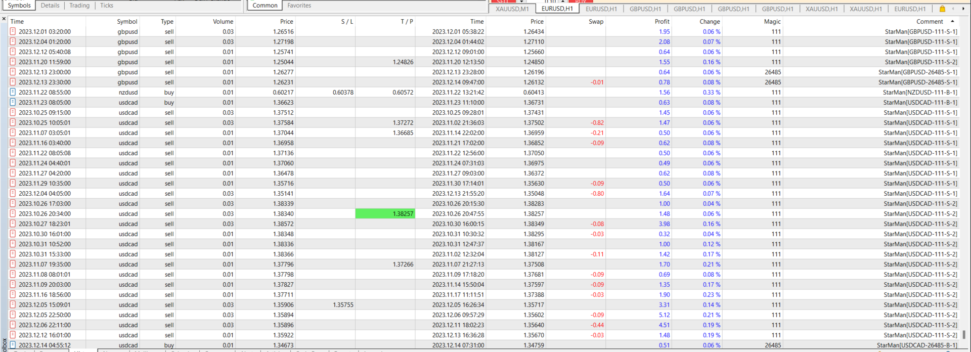Toggle the sort arrow on the Comment column
The width and height of the screenshot is (971, 352).
(953, 21)
